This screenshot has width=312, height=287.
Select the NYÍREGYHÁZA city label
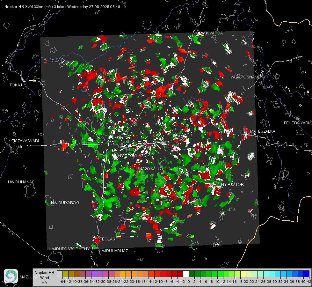(x=132, y=156)
